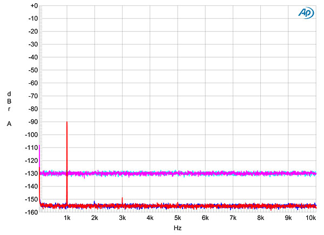Viewport: 324px width, 235px height.
Task: Select the -60 dB axis label
Action: [33, 83]
